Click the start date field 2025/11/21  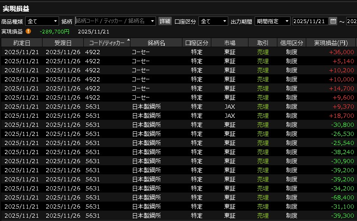[x=310, y=21]
